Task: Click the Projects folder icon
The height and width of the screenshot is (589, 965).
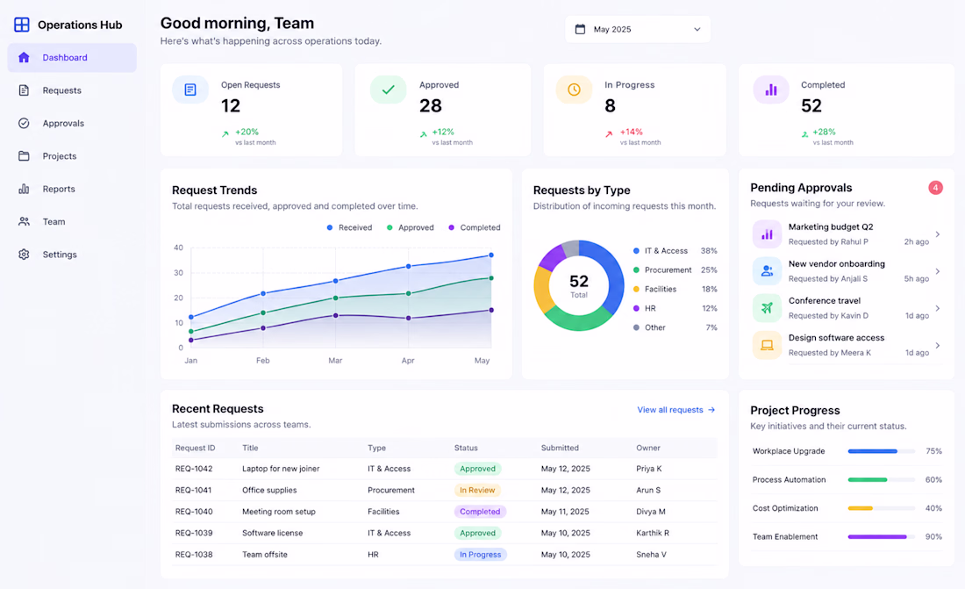Action: pos(24,156)
